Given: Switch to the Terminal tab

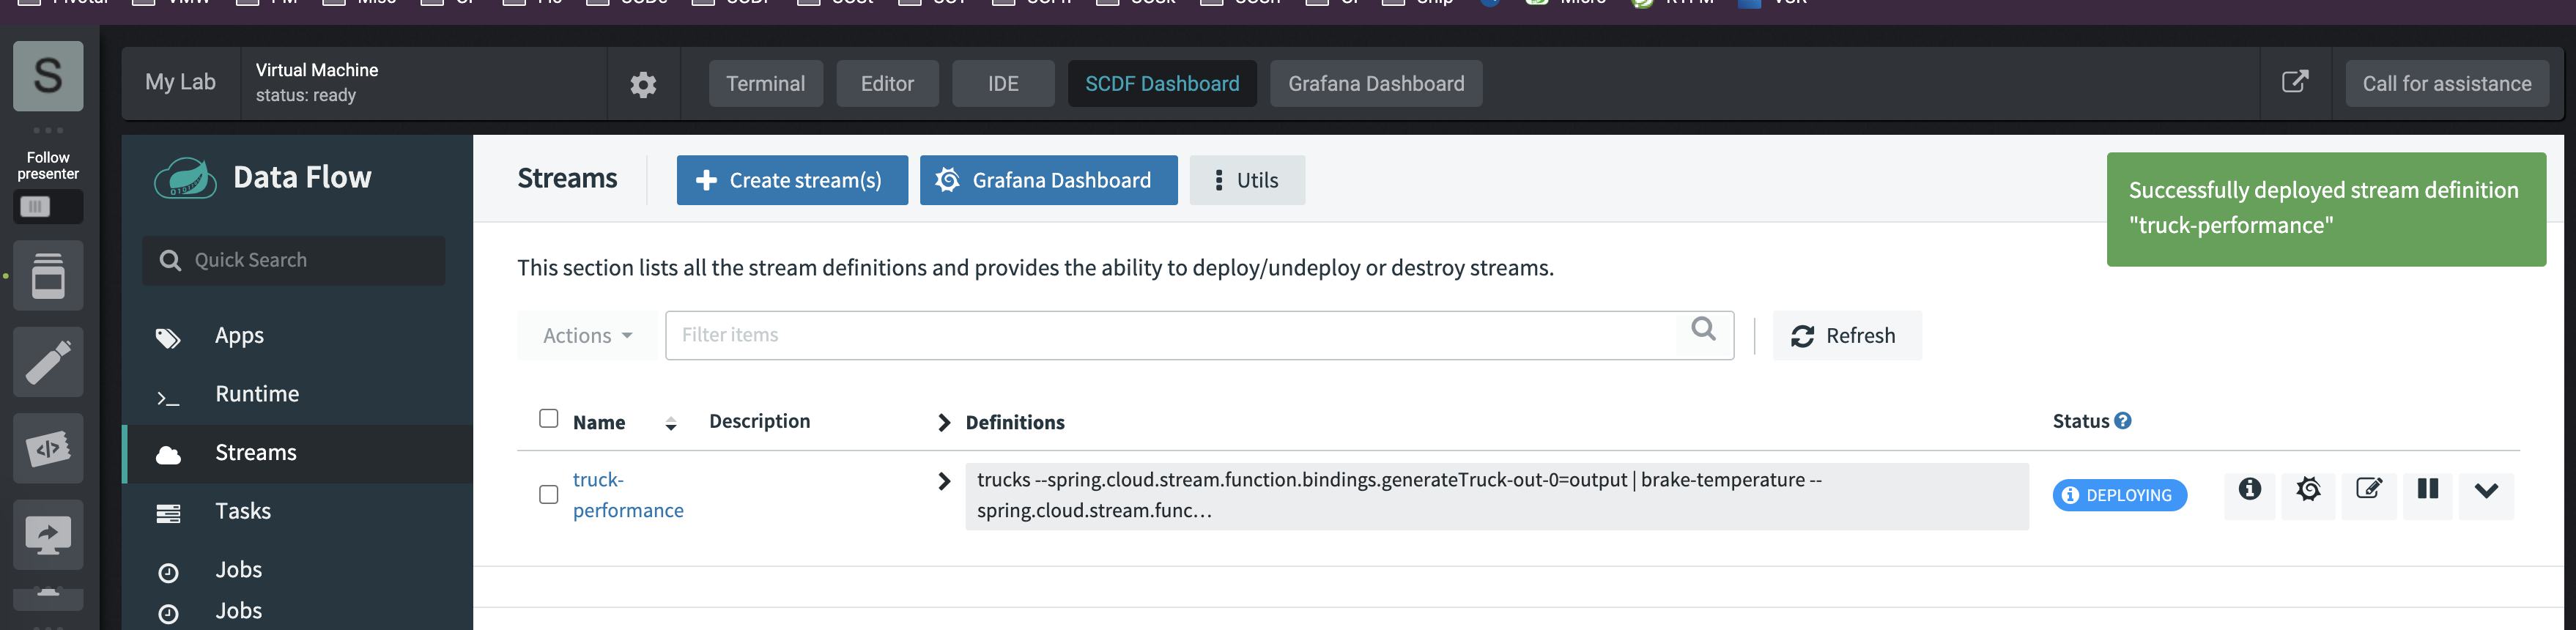Looking at the screenshot, I should 765,84.
